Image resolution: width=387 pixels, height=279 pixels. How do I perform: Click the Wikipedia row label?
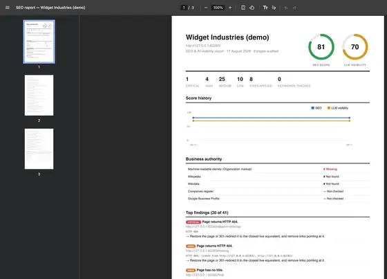194,177
